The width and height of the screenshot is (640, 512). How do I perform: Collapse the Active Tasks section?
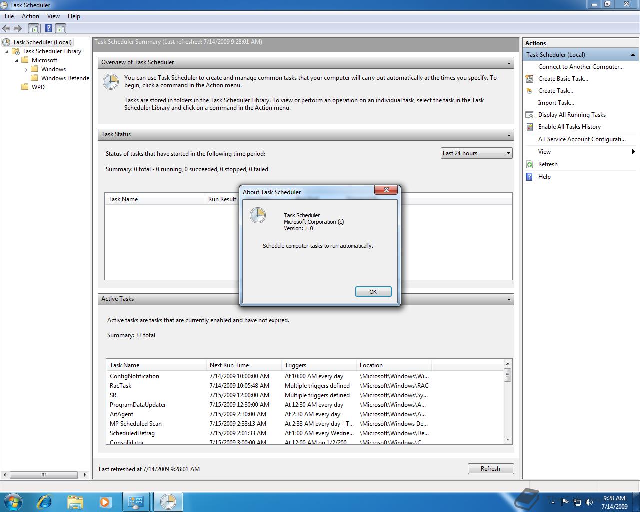point(509,299)
